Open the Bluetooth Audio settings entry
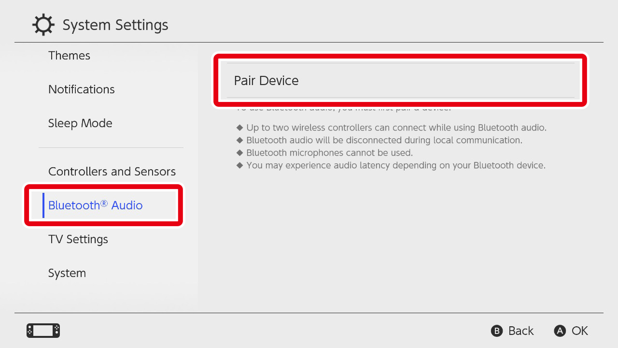The image size is (618, 348). pyautogui.click(x=95, y=205)
